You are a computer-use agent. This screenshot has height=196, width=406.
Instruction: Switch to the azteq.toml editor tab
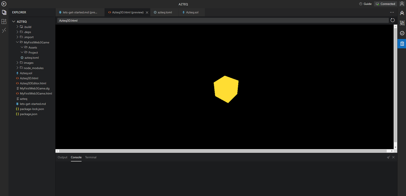165,12
